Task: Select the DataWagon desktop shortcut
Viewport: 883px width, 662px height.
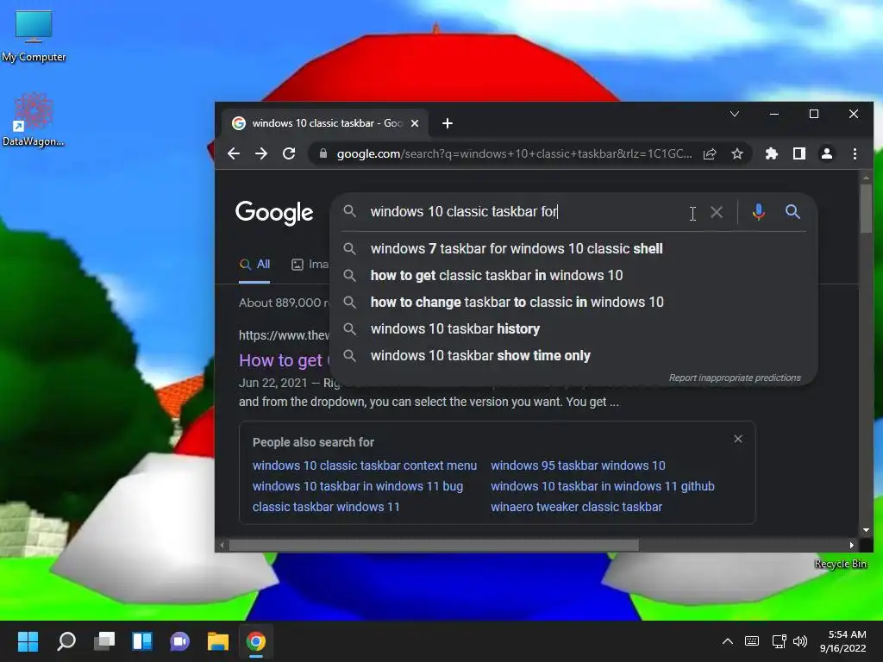Action: click(34, 119)
